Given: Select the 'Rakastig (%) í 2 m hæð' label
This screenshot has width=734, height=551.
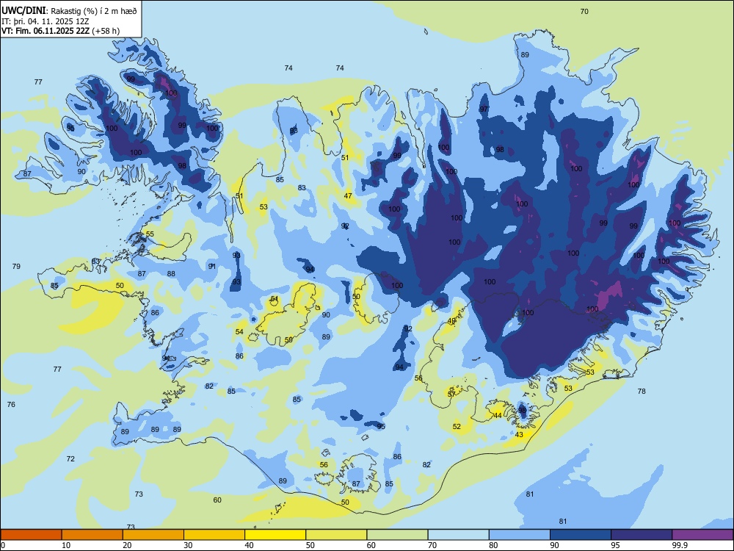Looking at the screenshot, I should coord(93,11).
